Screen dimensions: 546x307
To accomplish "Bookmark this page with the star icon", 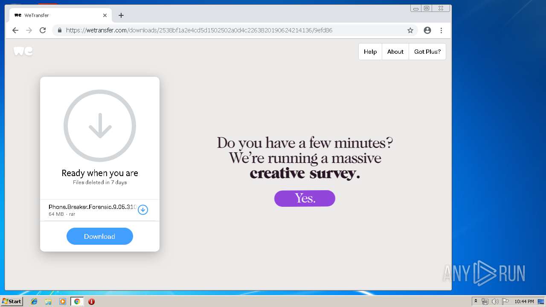I will (x=410, y=30).
